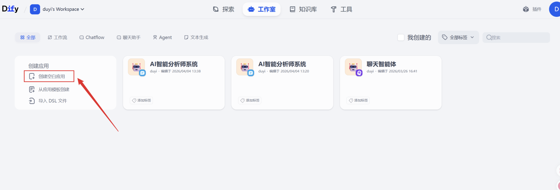Click the search magnifier icon

489,38
